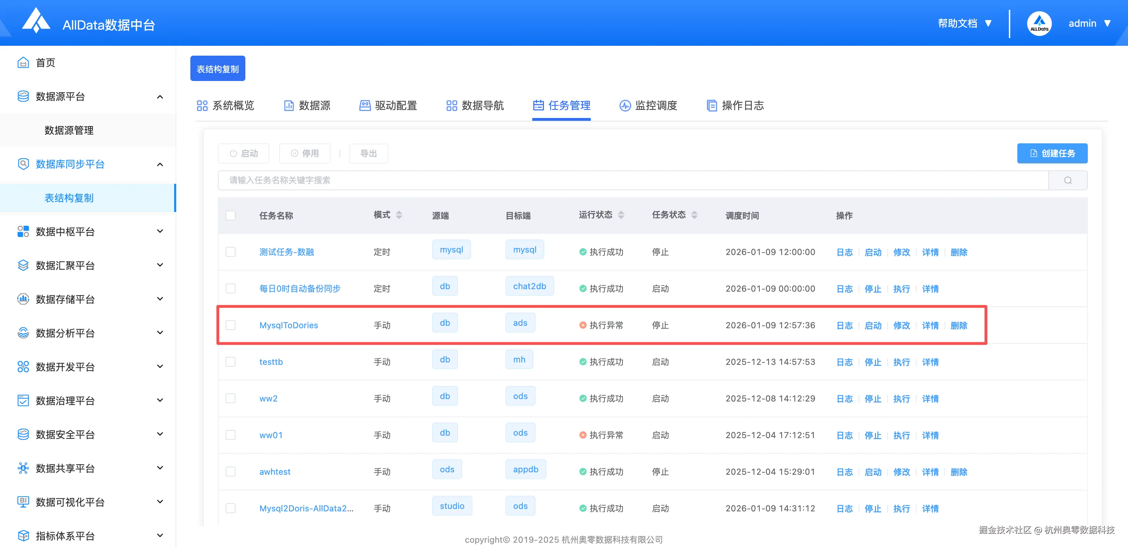Image resolution: width=1128 pixels, height=548 pixels.
Task: Click the 数据源 tab icon
Action: [x=289, y=105]
